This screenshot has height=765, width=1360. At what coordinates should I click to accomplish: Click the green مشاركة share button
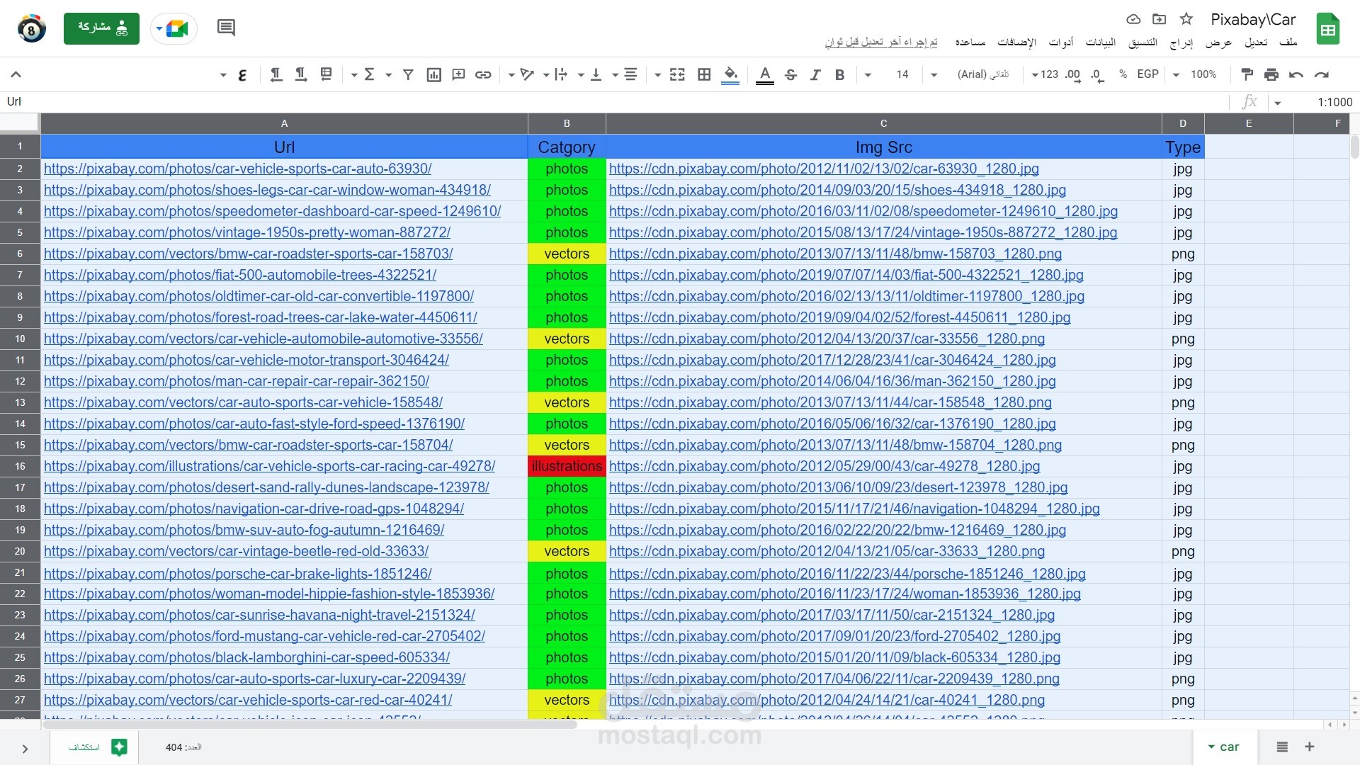101,28
